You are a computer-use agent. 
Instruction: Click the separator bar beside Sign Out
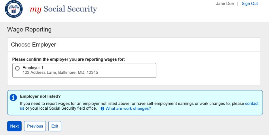click(x=238, y=4)
